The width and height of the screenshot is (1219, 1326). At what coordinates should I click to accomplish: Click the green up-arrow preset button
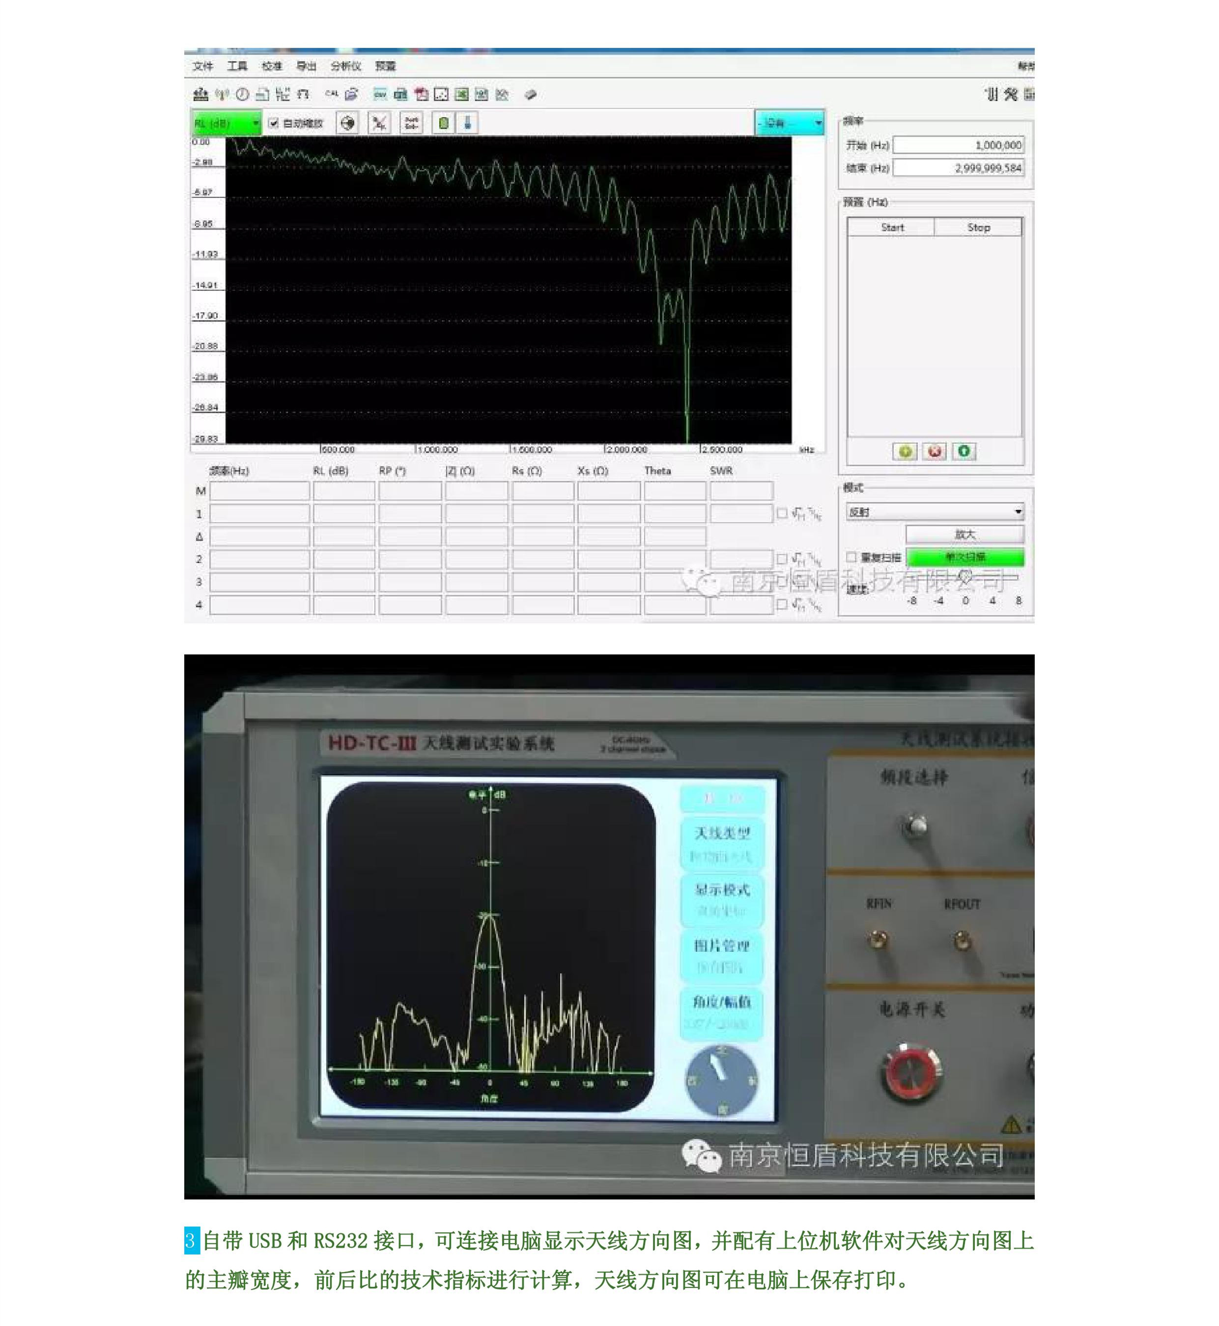[x=964, y=451]
